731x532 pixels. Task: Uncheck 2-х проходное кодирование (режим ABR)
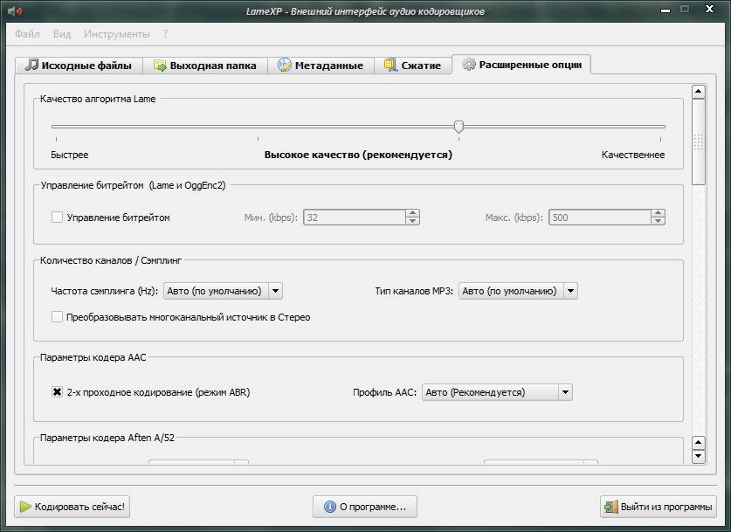click(57, 392)
